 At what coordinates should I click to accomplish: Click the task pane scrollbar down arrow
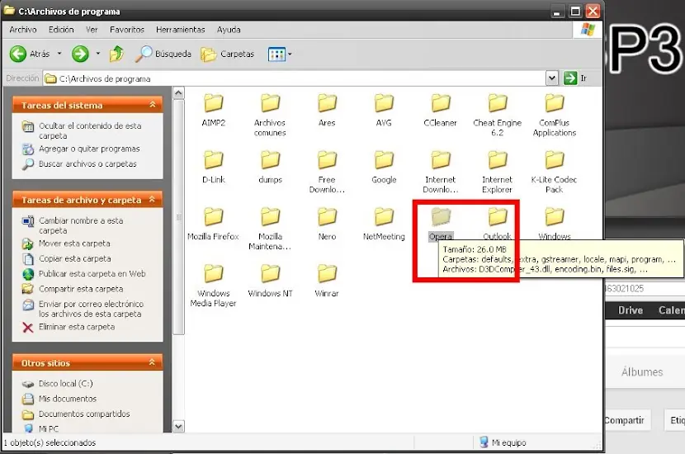tap(178, 426)
